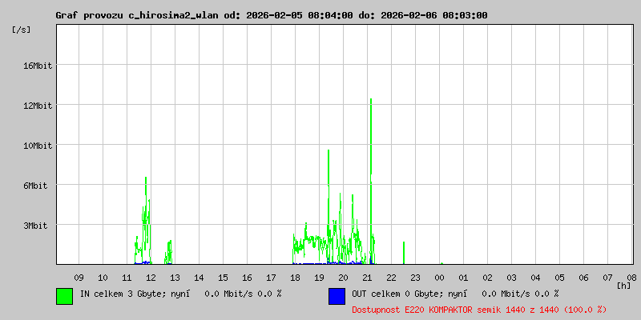Screen dimensions: 641x320
Task: Click the '12Mbit' y-axis label
Action: click(x=38, y=106)
